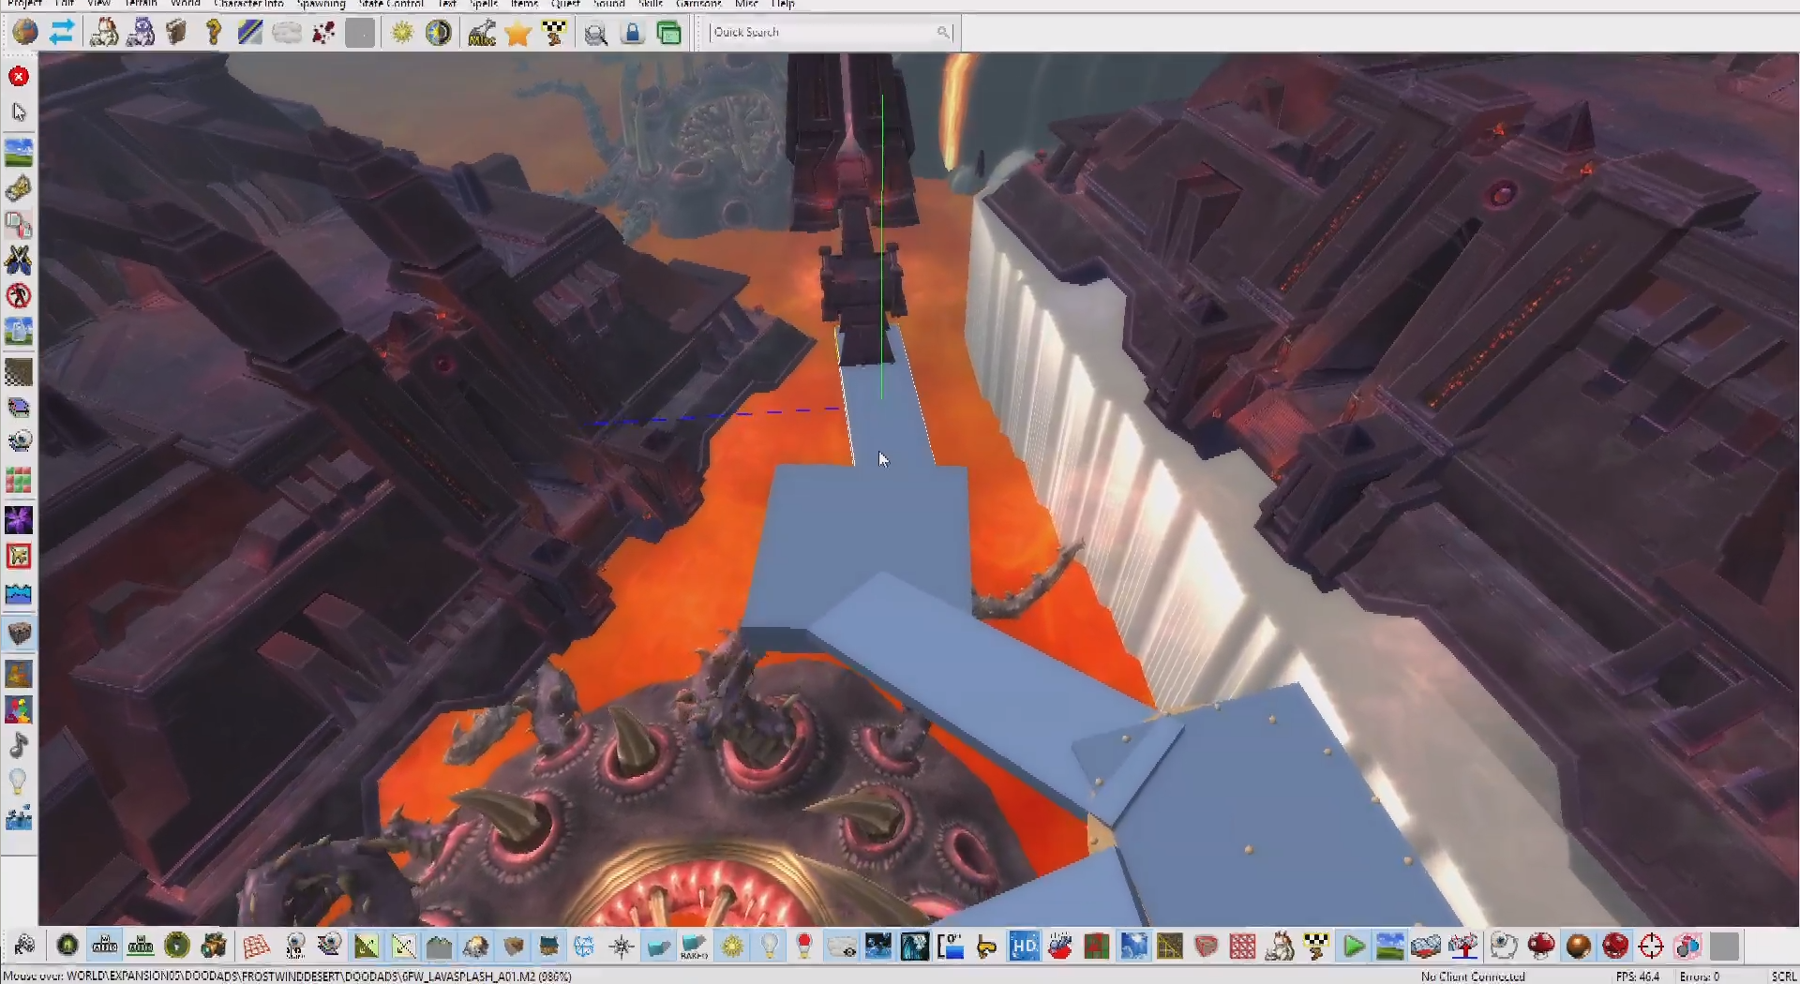Click the pink dotted grid icon
The height and width of the screenshot is (984, 1800).
pos(1242,947)
